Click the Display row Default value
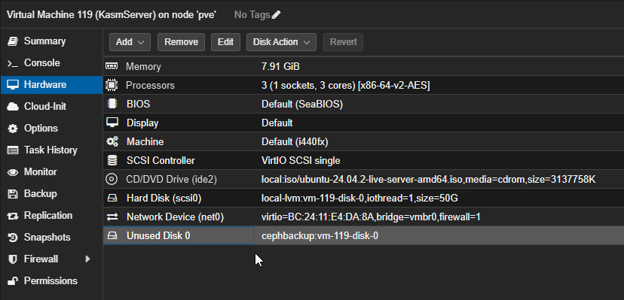Viewport: 624px width, 300px height. point(277,123)
